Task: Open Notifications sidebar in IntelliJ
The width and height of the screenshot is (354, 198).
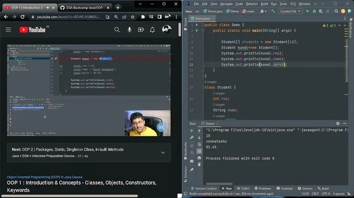Action: pyautogui.click(x=350, y=29)
